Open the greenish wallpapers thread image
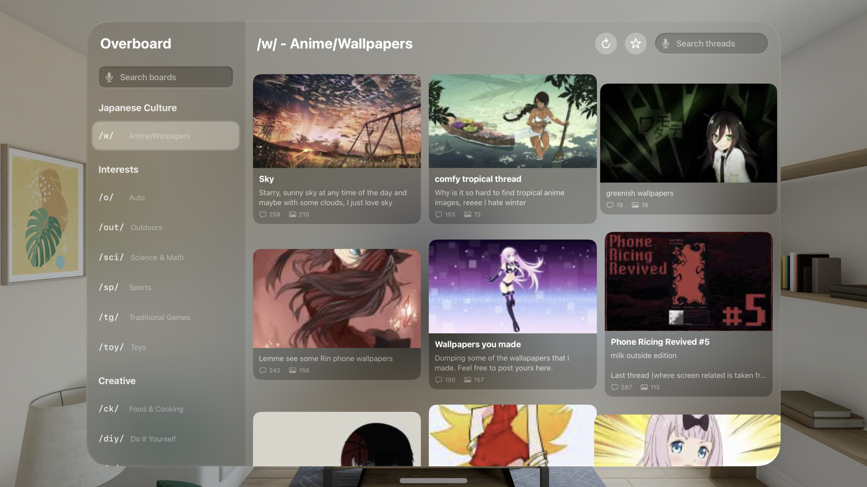Viewport: 867px width, 487px height. click(688, 133)
